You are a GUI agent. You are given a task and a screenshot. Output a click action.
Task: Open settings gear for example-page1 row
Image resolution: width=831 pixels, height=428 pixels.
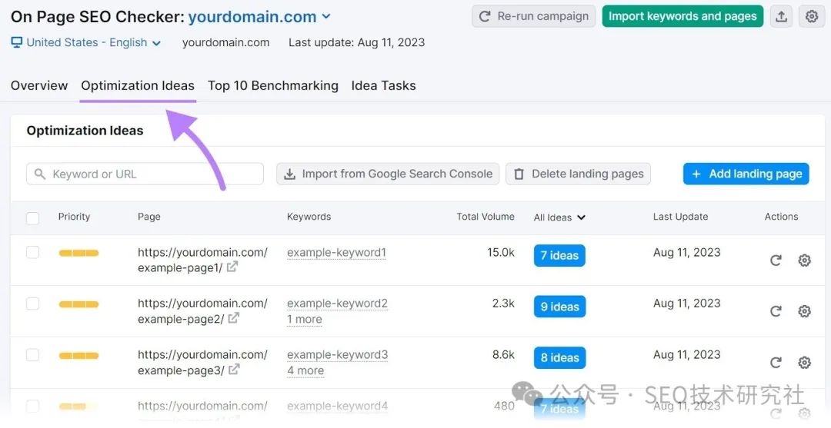pyautogui.click(x=804, y=260)
